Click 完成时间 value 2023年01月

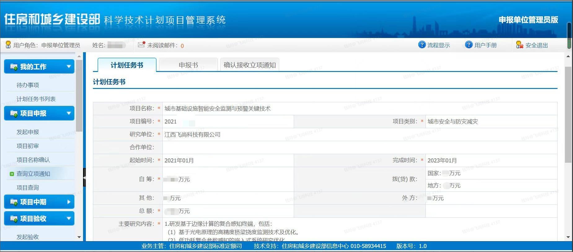coord(442,160)
